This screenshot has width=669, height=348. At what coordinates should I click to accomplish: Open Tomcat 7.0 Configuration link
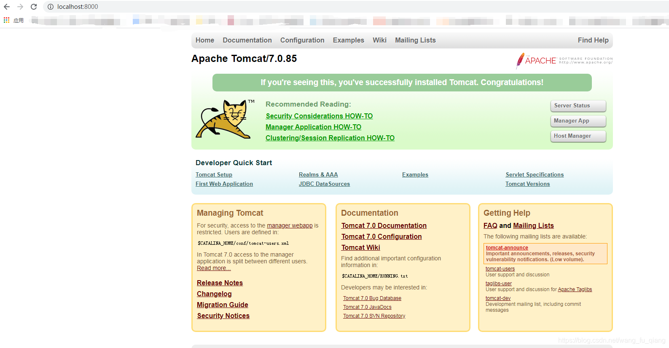[x=382, y=236]
